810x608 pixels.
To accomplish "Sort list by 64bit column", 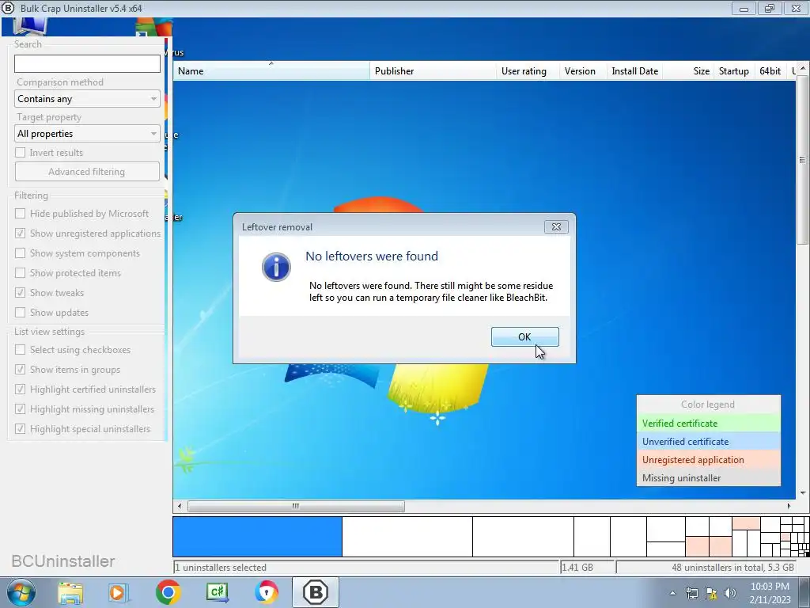I will click(x=770, y=70).
